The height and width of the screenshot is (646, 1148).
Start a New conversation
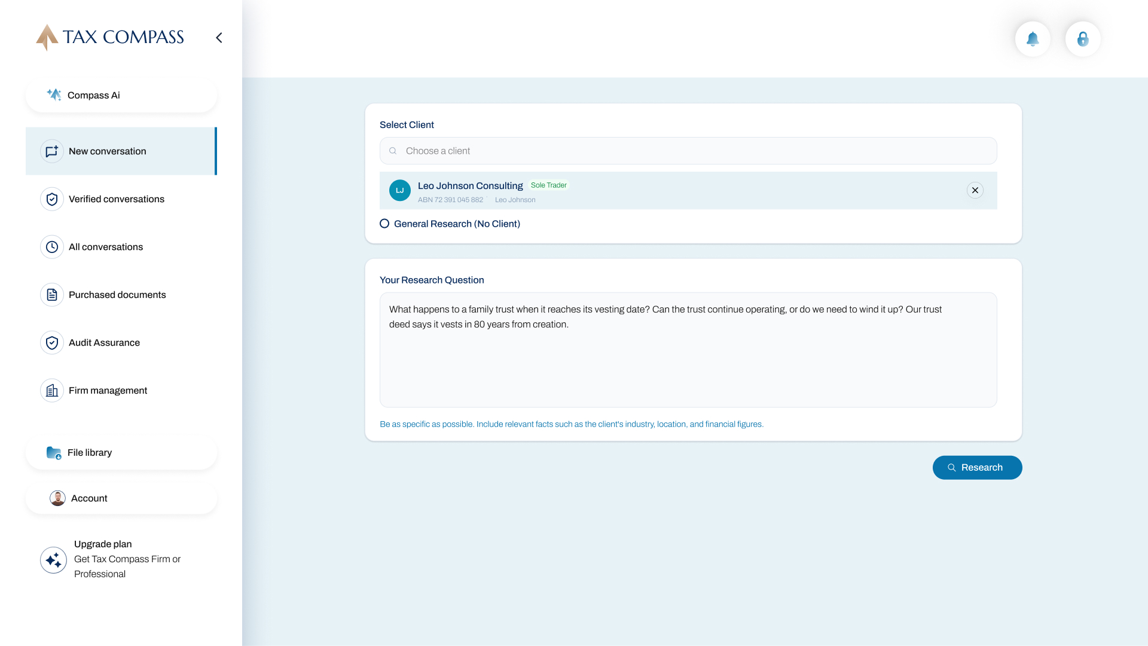(x=121, y=151)
